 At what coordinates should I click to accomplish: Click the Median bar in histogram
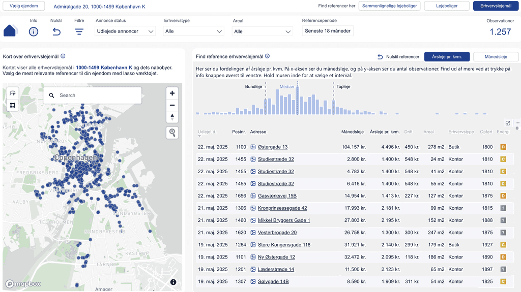coord(298,101)
